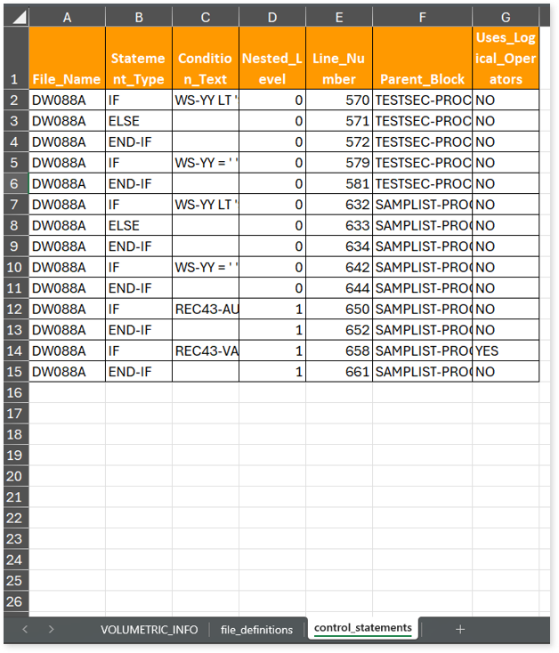This screenshot has height=653, width=559.
Task: Click the Parent_Block header cell
Action: pos(422,79)
